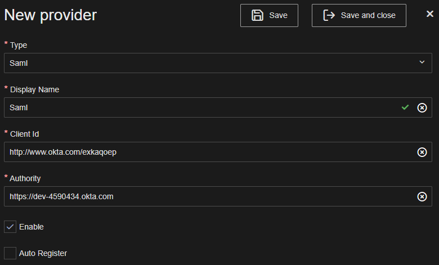The image size is (439, 265).
Task: Click the Authority field label
Action: [x=25, y=178]
